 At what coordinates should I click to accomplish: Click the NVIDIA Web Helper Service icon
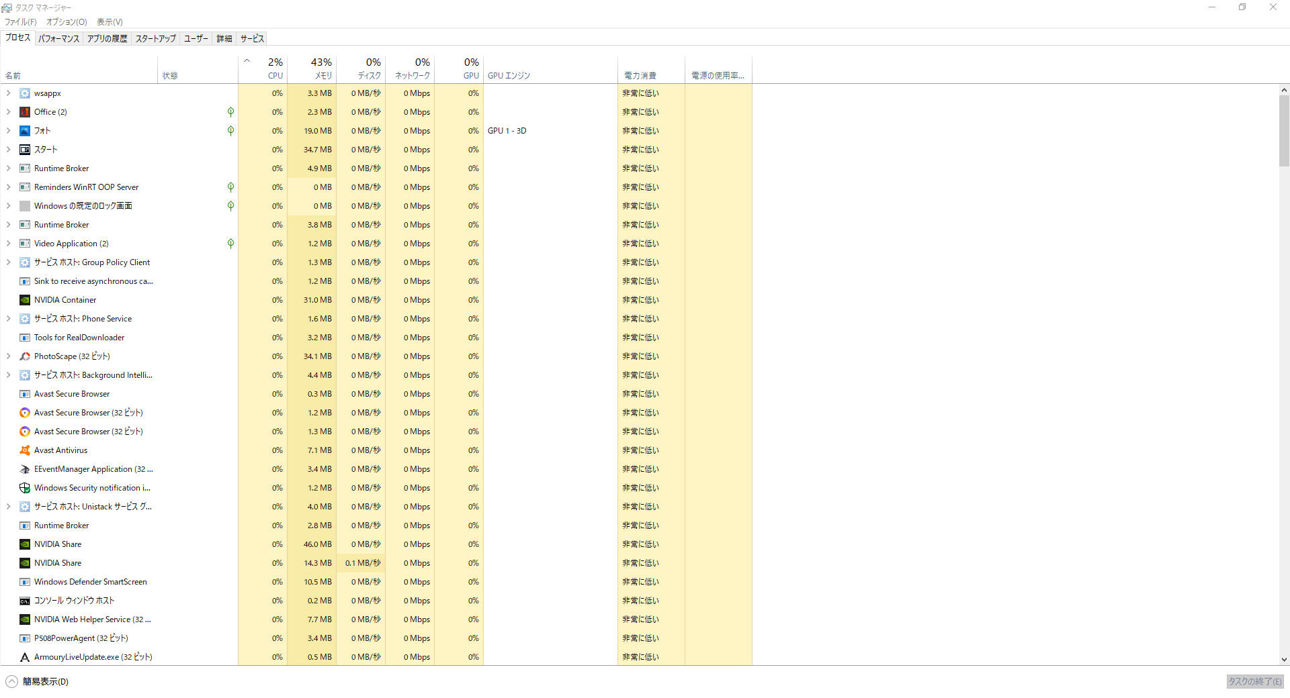click(x=25, y=619)
